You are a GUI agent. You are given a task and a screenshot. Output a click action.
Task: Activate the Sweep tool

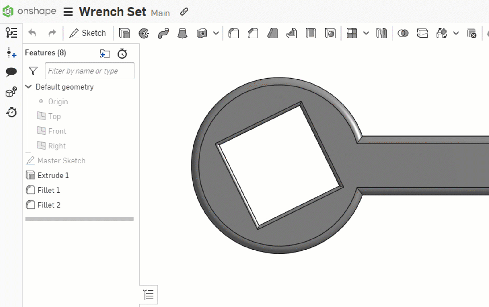click(163, 33)
